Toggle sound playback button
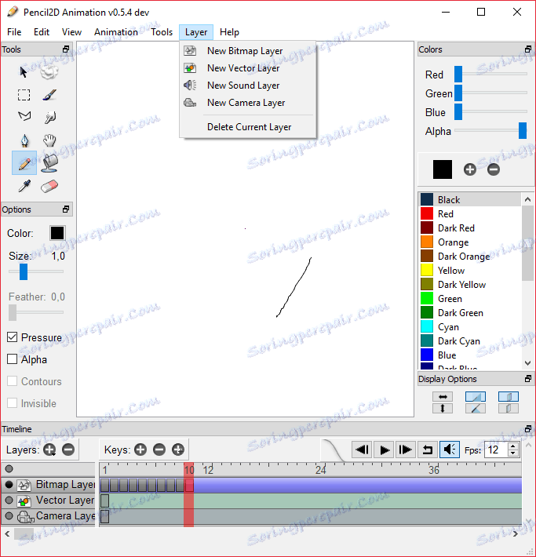The height and width of the screenshot is (557, 536). (450, 450)
